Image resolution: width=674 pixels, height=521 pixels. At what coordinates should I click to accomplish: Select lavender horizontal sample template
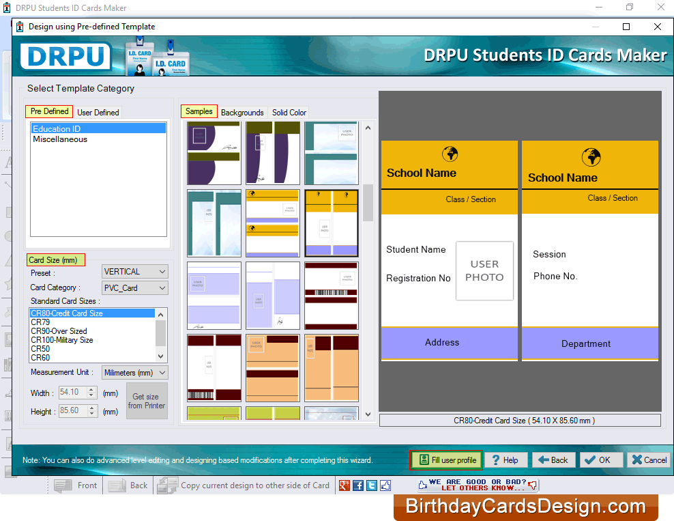(214, 296)
